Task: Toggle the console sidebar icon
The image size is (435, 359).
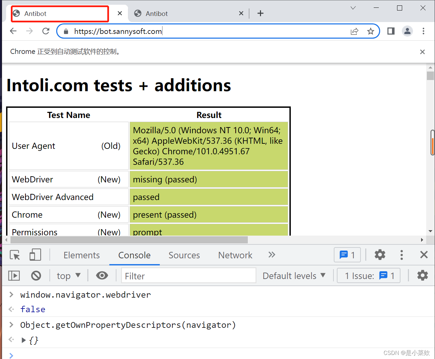Action: point(14,276)
